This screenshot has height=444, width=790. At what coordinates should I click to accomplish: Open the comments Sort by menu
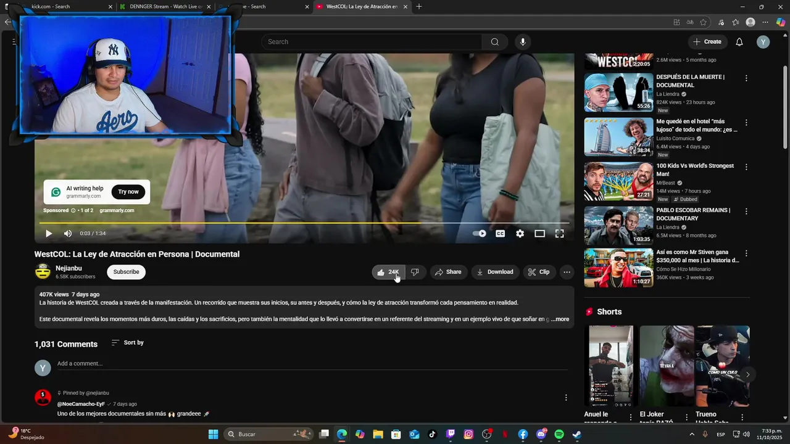click(x=128, y=343)
